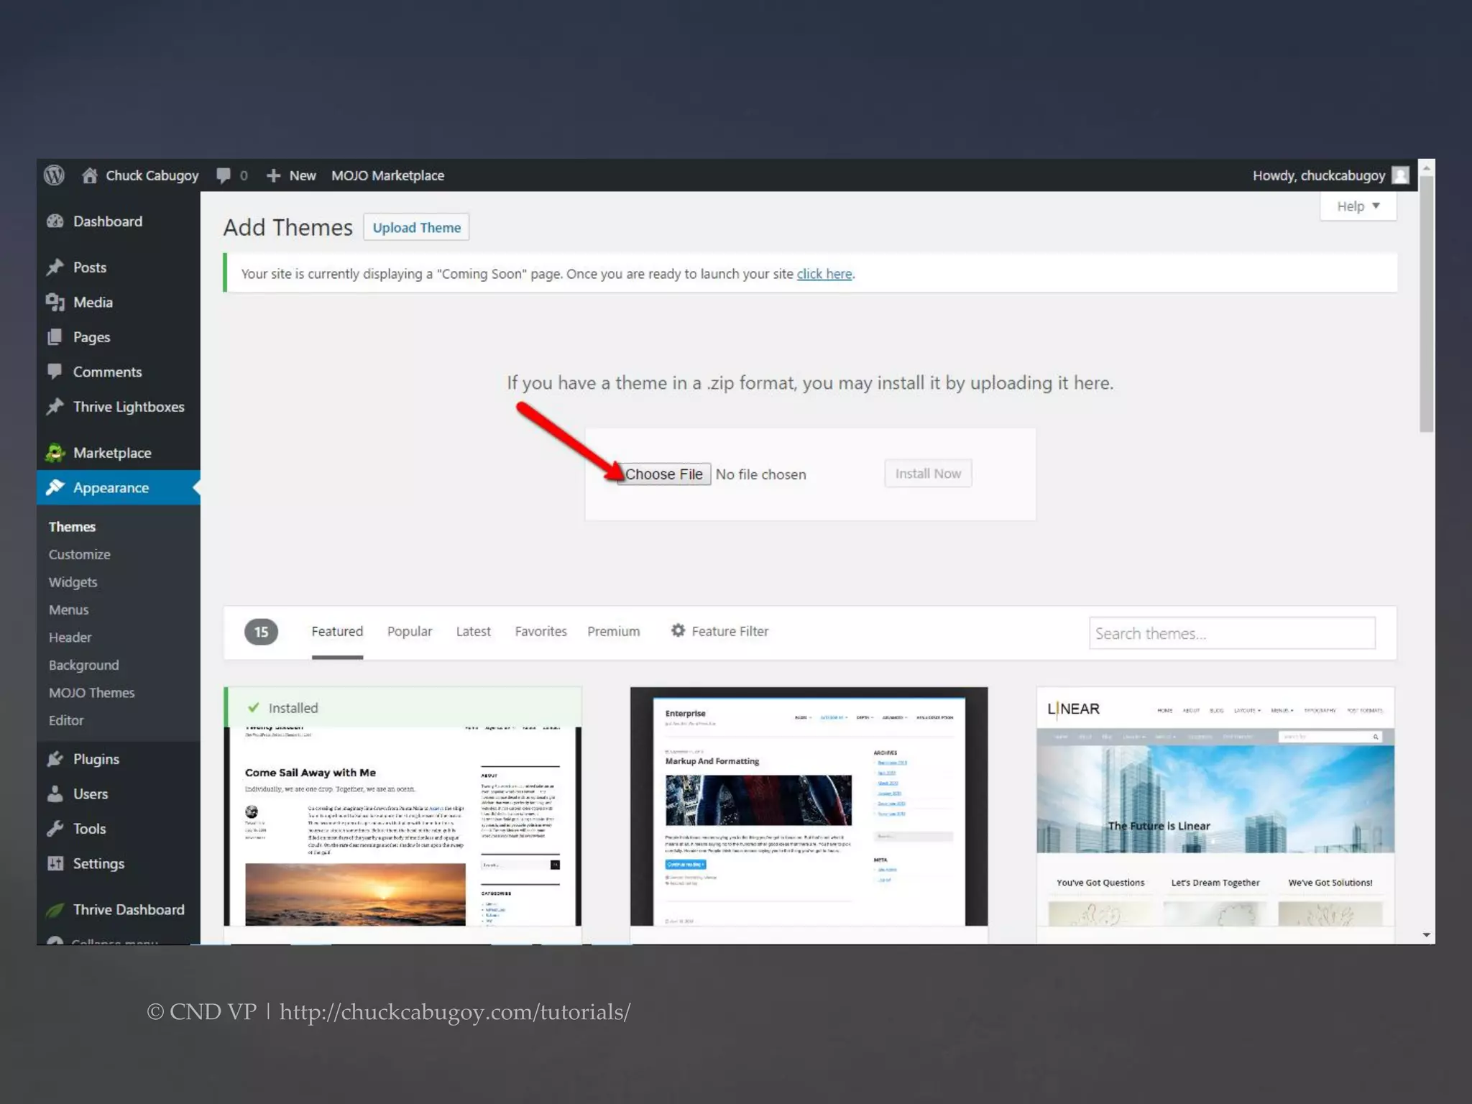The width and height of the screenshot is (1472, 1104).
Task: Click the user avatar icon
Action: (x=1400, y=175)
